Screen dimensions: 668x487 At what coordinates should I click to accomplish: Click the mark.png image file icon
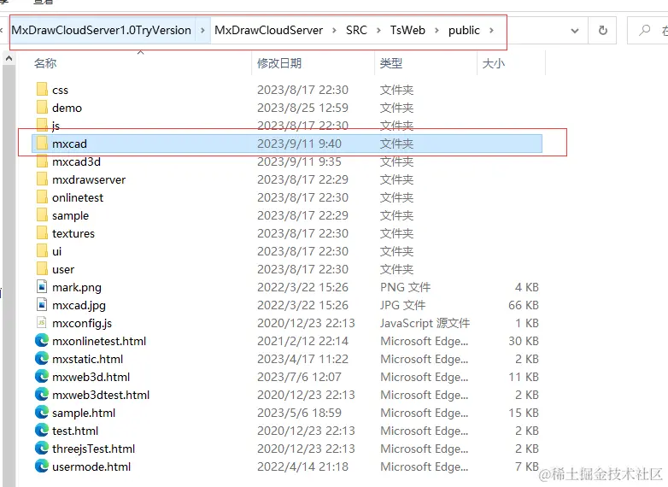coord(42,287)
